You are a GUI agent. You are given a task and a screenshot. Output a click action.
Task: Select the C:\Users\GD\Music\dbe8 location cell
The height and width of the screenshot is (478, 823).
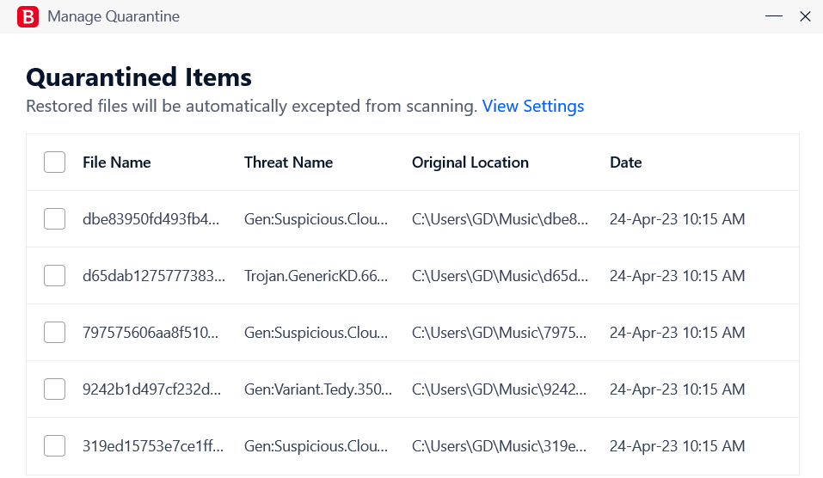pyautogui.click(x=500, y=219)
